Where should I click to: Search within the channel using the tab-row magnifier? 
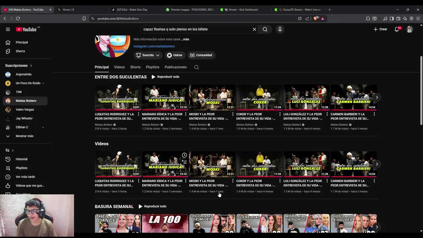pos(196,67)
